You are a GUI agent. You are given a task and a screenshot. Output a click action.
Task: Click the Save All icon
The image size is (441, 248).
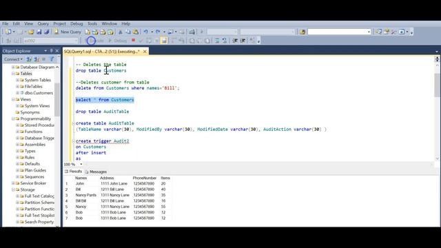(47, 32)
